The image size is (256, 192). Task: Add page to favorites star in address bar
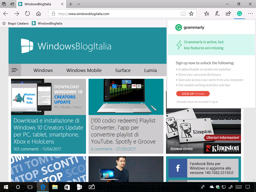click(191, 14)
